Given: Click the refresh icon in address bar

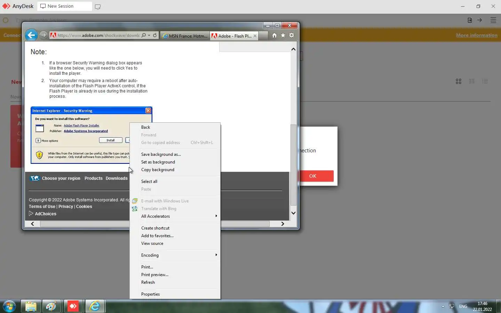Looking at the screenshot, I should 155,35.
